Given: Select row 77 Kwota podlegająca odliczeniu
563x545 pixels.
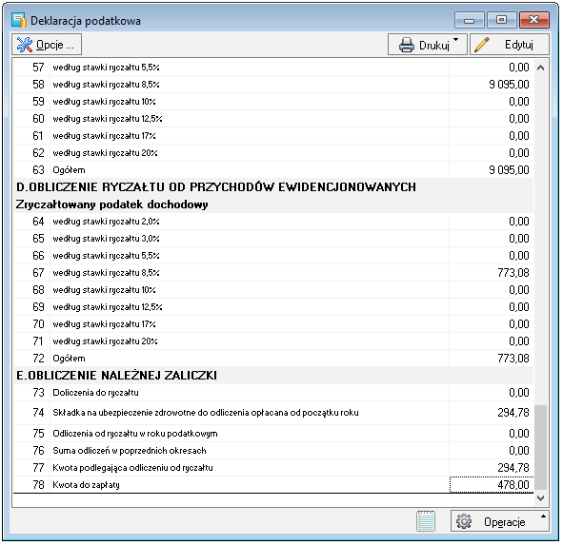Looking at the screenshot, I should point(273,468).
